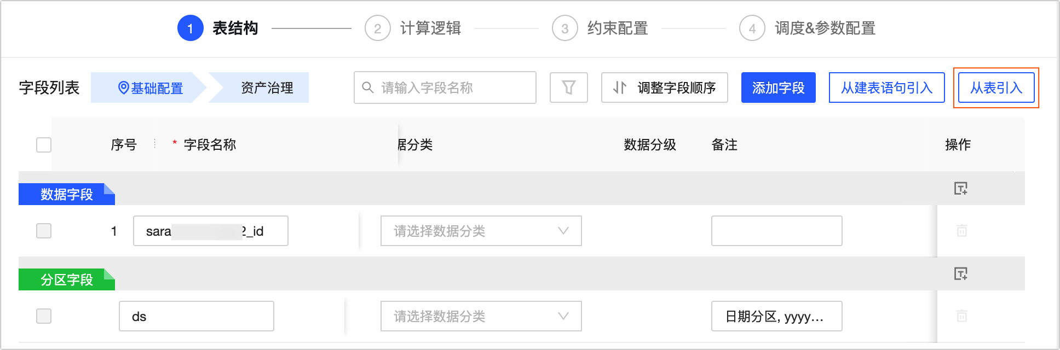1060x350 pixels.
Task: Click the search magnifier icon
Action: [368, 87]
